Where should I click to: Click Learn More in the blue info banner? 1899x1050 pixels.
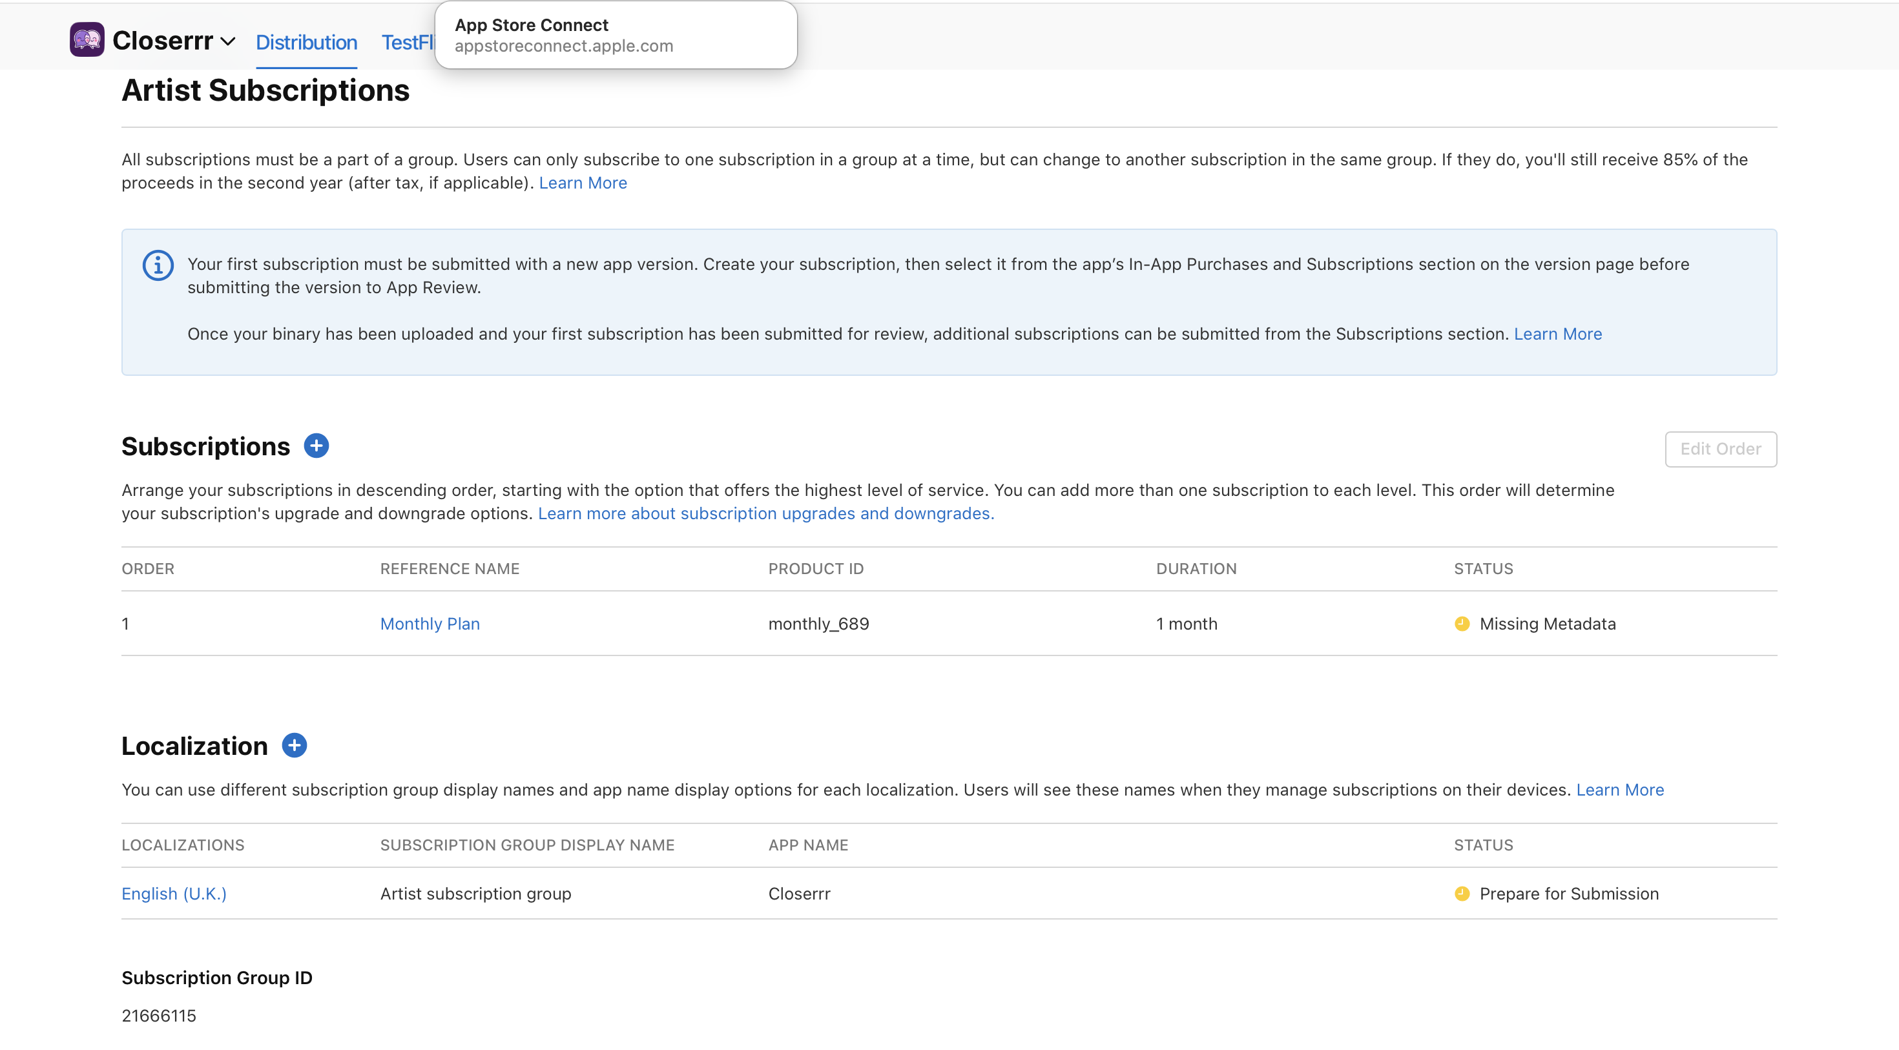click(1558, 334)
